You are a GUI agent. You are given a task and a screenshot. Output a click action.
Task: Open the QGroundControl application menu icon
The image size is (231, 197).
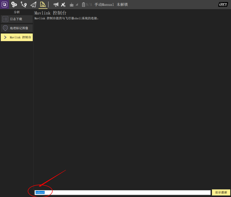point(4,4)
